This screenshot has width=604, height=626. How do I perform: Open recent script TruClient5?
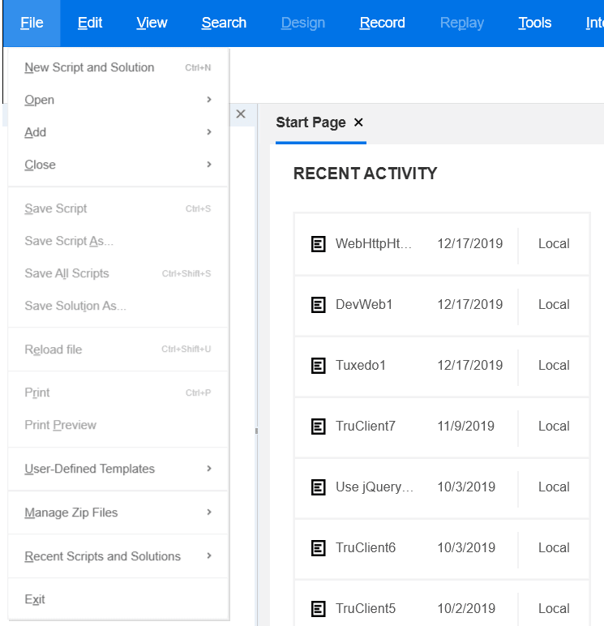click(x=366, y=609)
